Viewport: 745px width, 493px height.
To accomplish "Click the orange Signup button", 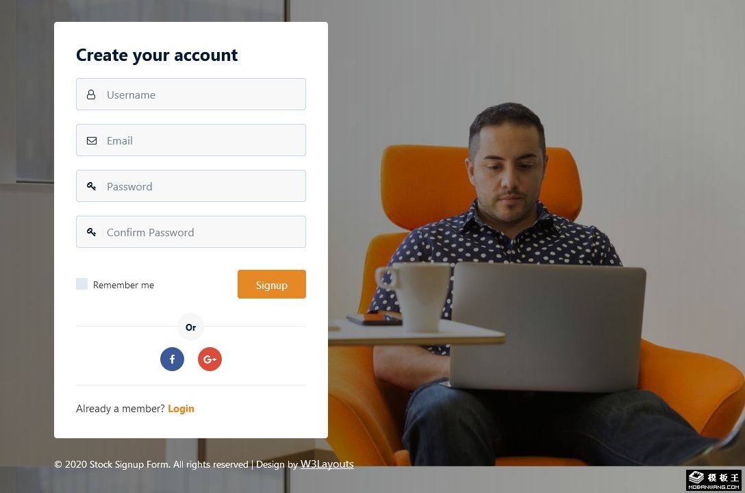I will pos(272,284).
